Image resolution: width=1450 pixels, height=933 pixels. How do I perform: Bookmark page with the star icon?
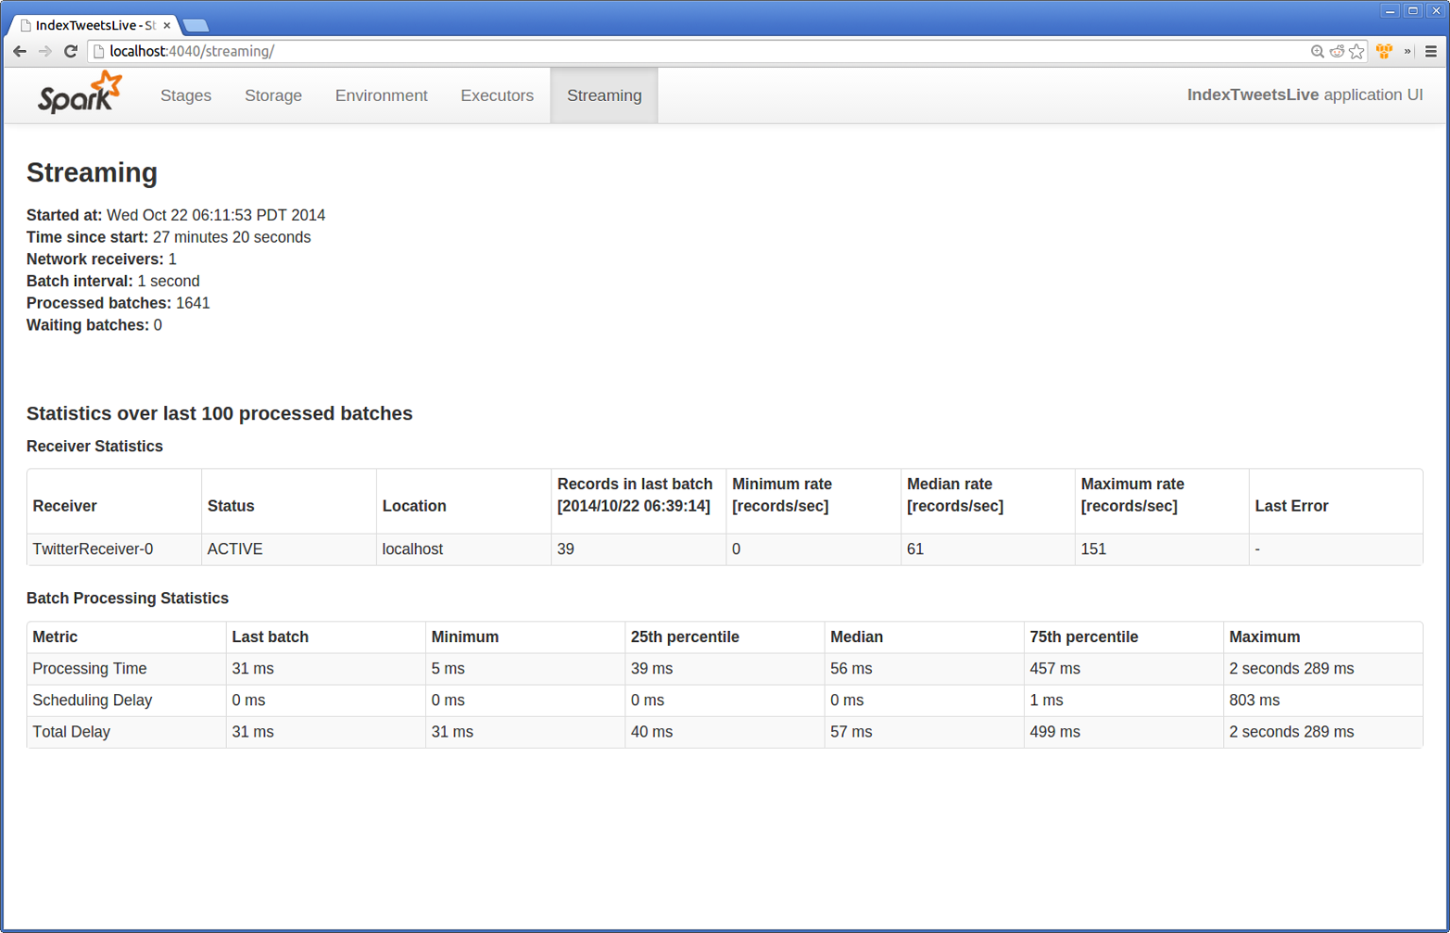coord(1356,51)
